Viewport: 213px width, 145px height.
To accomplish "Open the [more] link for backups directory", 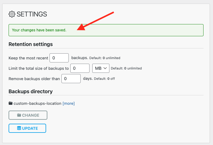I will pos(68,103).
